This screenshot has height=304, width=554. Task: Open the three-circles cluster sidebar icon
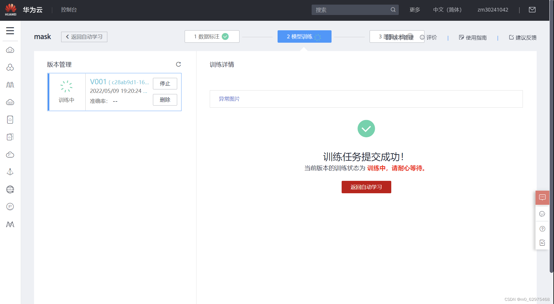tap(10, 67)
